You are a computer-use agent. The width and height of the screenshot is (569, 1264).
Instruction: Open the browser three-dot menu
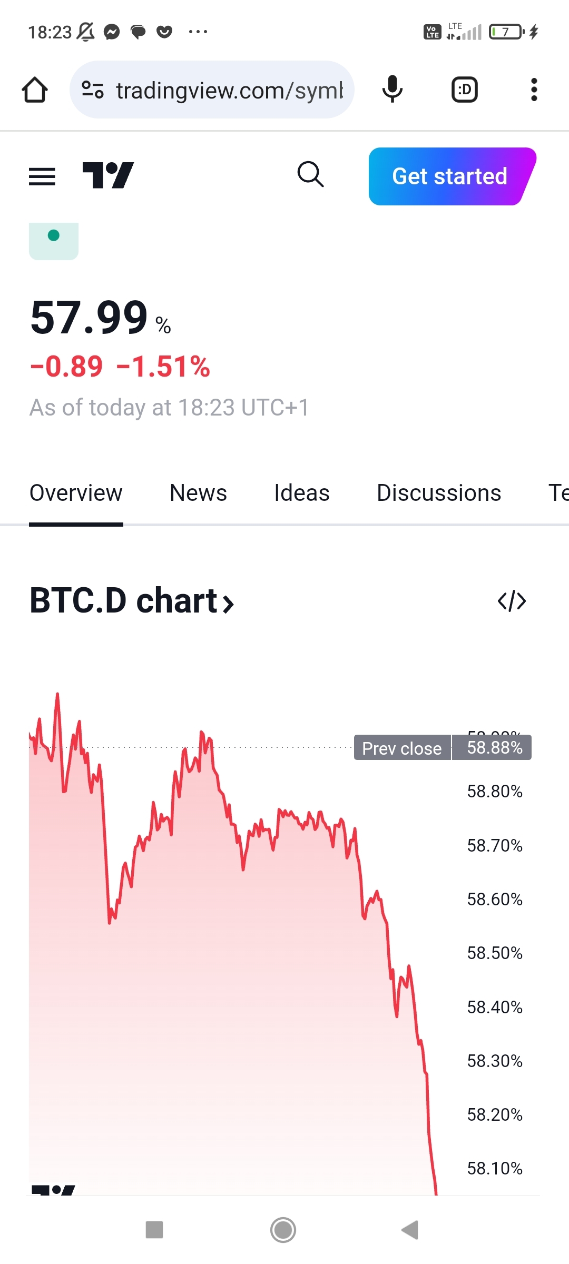(x=534, y=90)
